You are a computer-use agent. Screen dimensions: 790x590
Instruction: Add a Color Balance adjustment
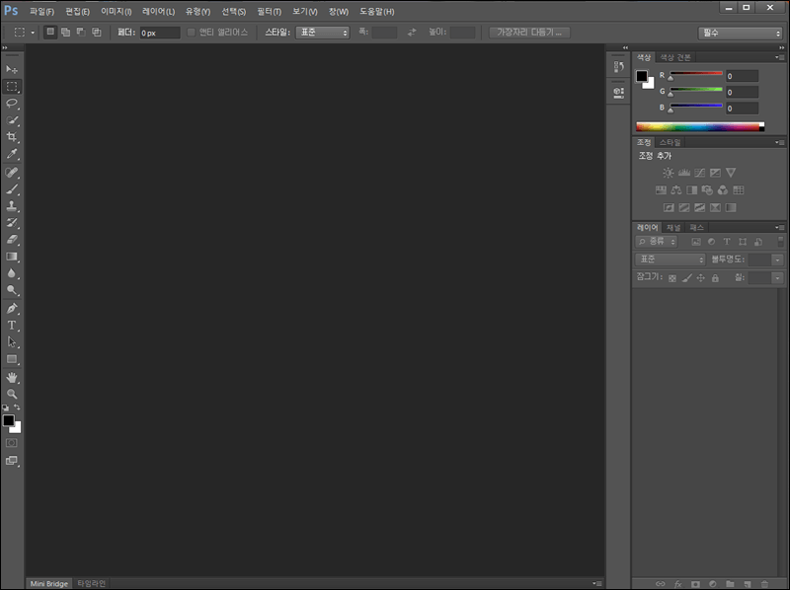point(676,189)
